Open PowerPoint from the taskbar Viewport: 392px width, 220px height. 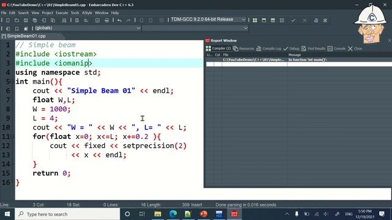tap(203, 214)
